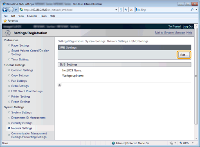Open the zoom level dropdown arrow
Image resolution: width=200 pixels, height=147 pixels.
193,143
